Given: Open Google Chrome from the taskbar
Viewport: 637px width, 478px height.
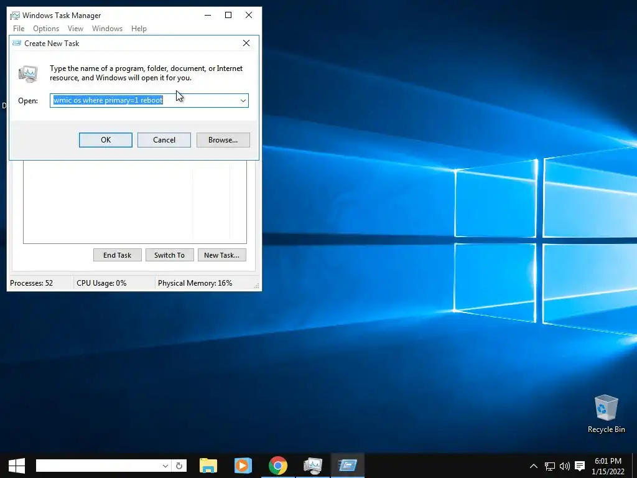Looking at the screenshot, I should pos(278,466).
